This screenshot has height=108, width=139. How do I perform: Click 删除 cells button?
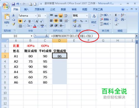105,19
